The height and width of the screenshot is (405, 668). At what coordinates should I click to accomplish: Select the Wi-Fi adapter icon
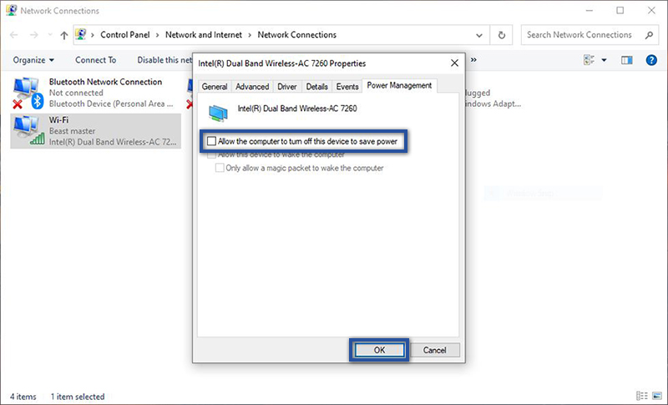28,130
